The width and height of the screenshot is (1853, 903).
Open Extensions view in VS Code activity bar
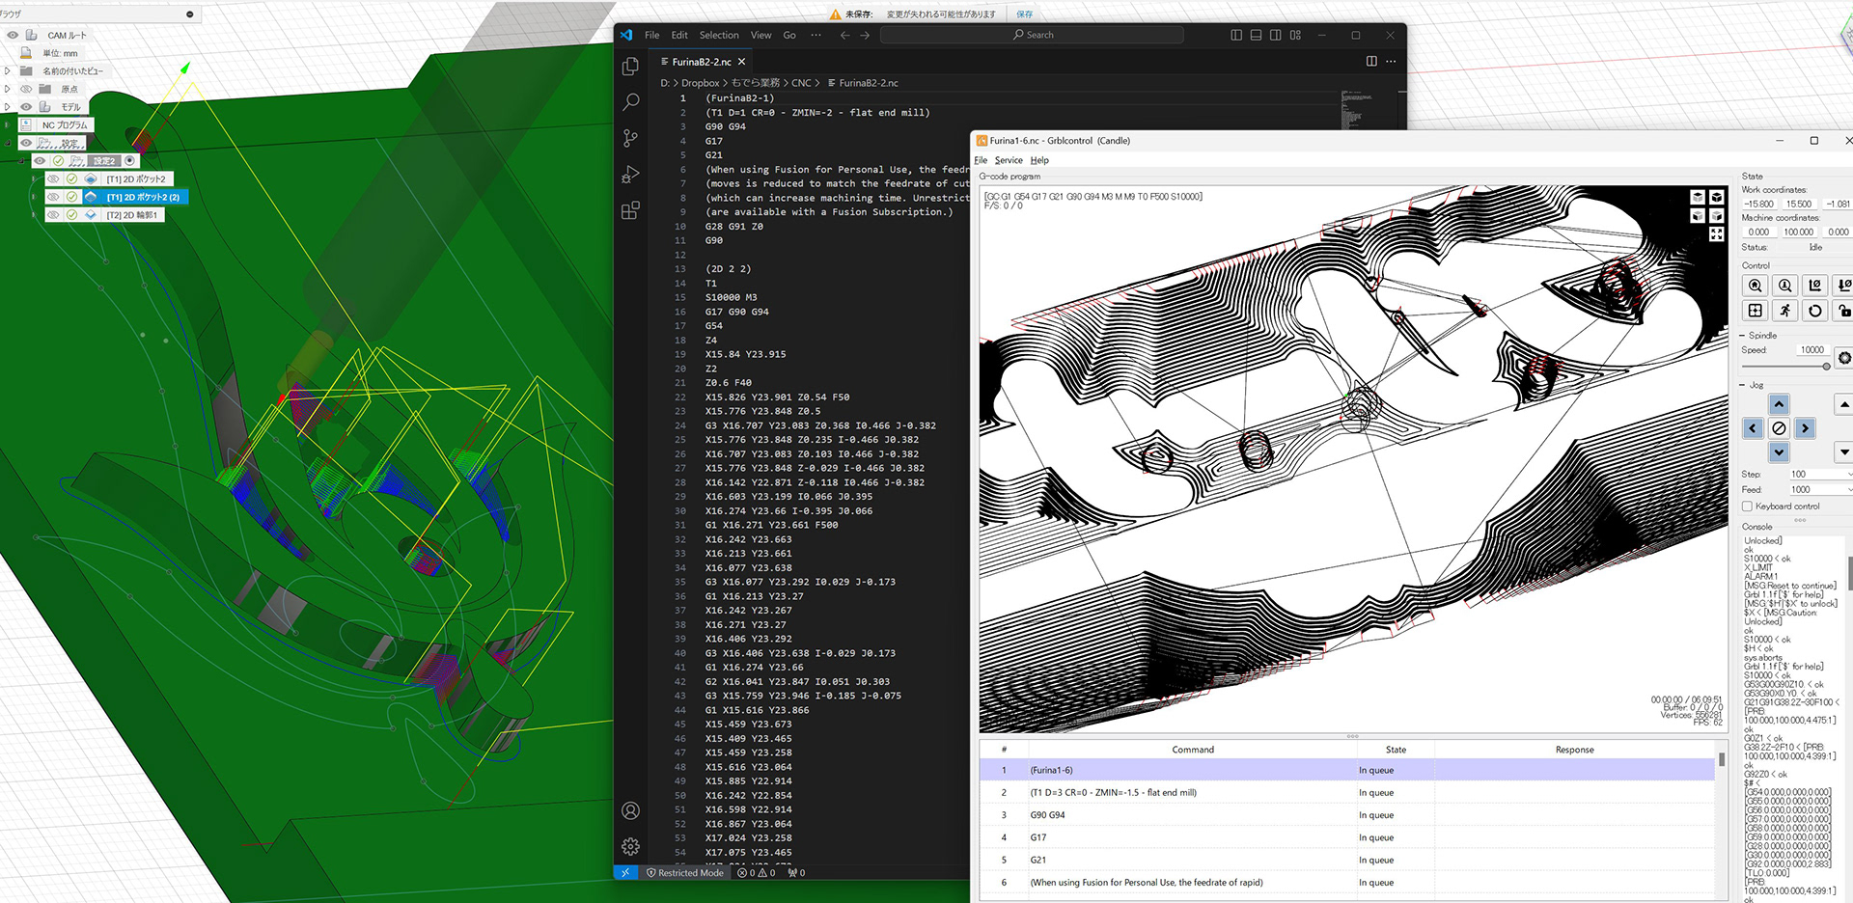click(630, 210)
